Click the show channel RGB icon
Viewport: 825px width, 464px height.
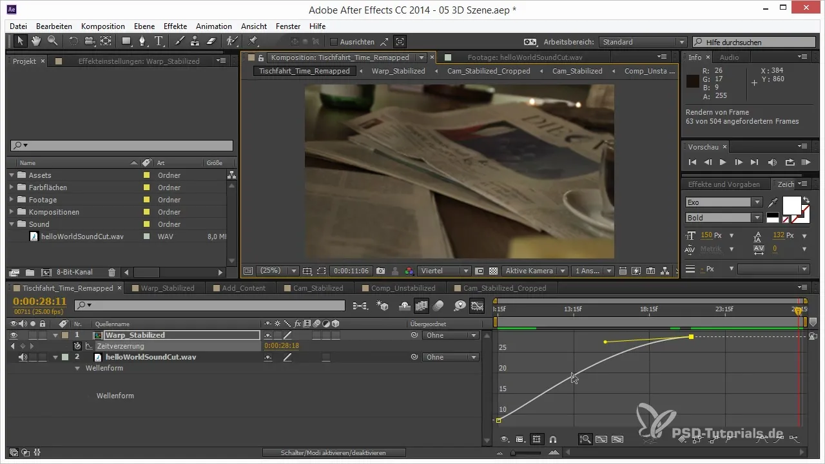pyautogui.click(x=408, y=271)
